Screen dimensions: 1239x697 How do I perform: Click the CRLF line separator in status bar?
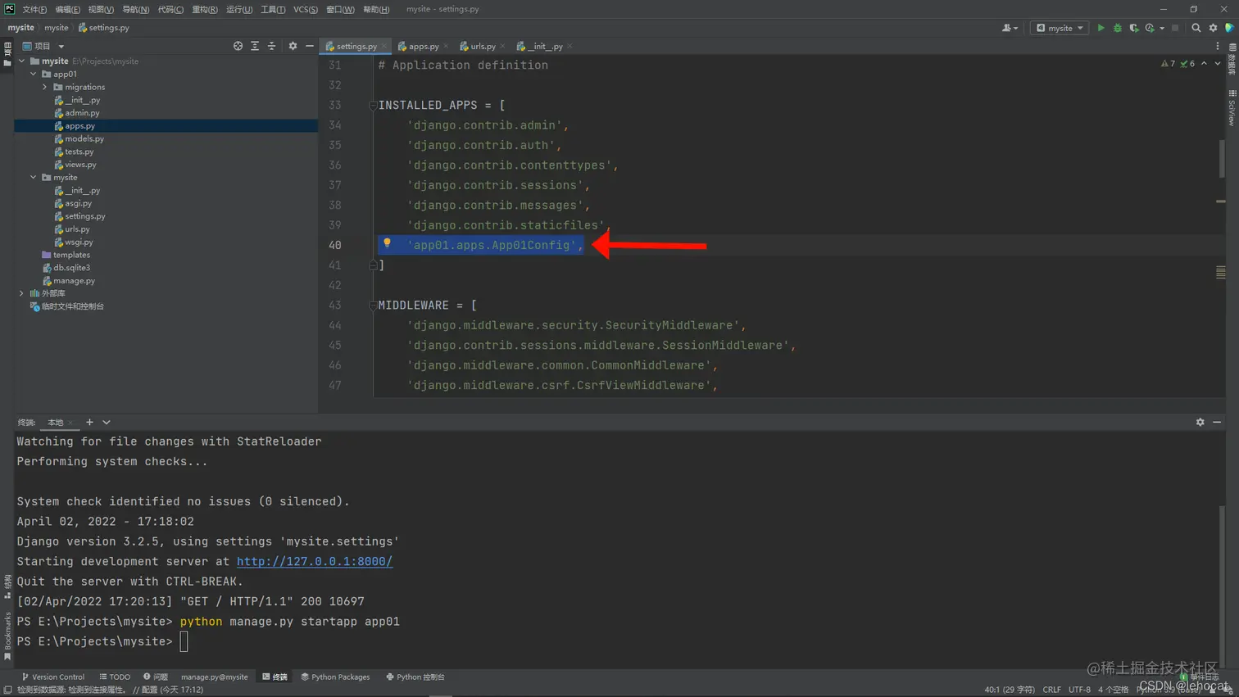point(1051,690)
